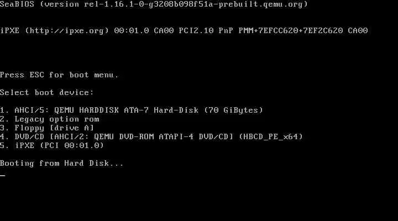Viewport: 398px width, 221px height.
Task: Click the number '4.' before DVD/CD
Action: (x=4, y=137)
